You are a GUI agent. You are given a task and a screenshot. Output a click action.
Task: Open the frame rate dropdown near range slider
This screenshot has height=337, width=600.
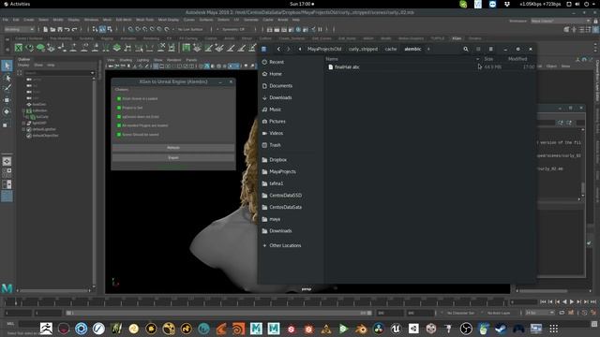[x=540, y=313]
